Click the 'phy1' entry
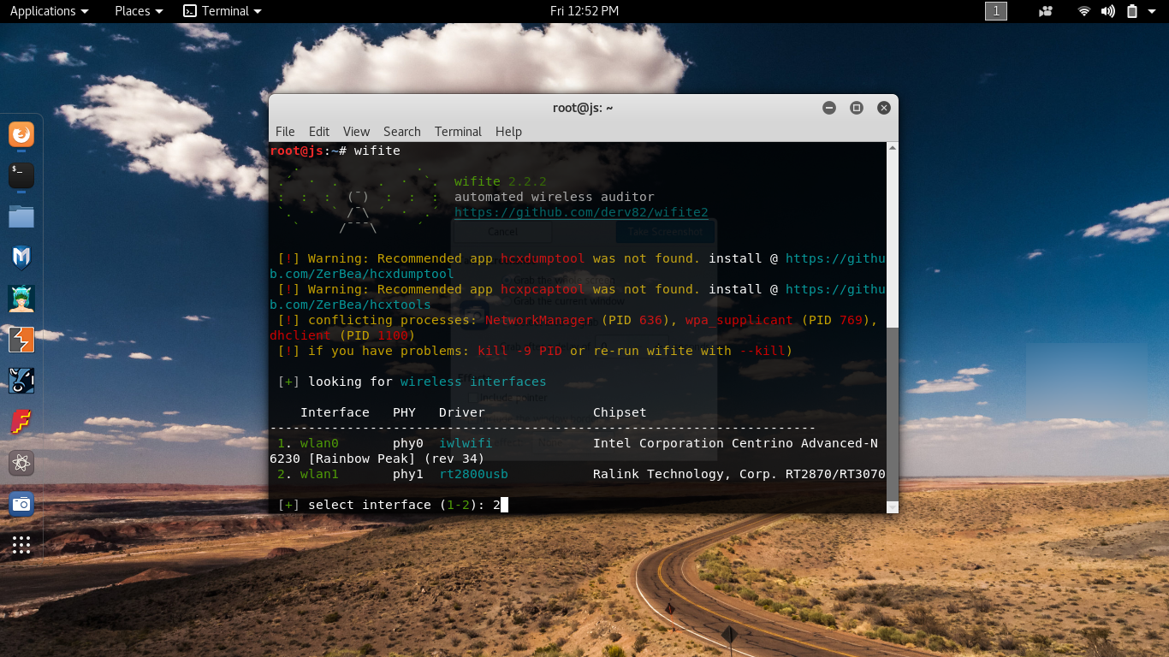 tap(408, 474)
